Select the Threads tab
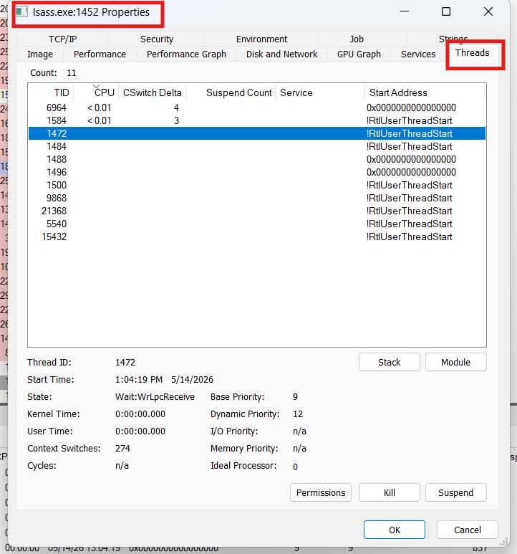The height and width of the screenshot is (554, 517). tap(472, 53)
